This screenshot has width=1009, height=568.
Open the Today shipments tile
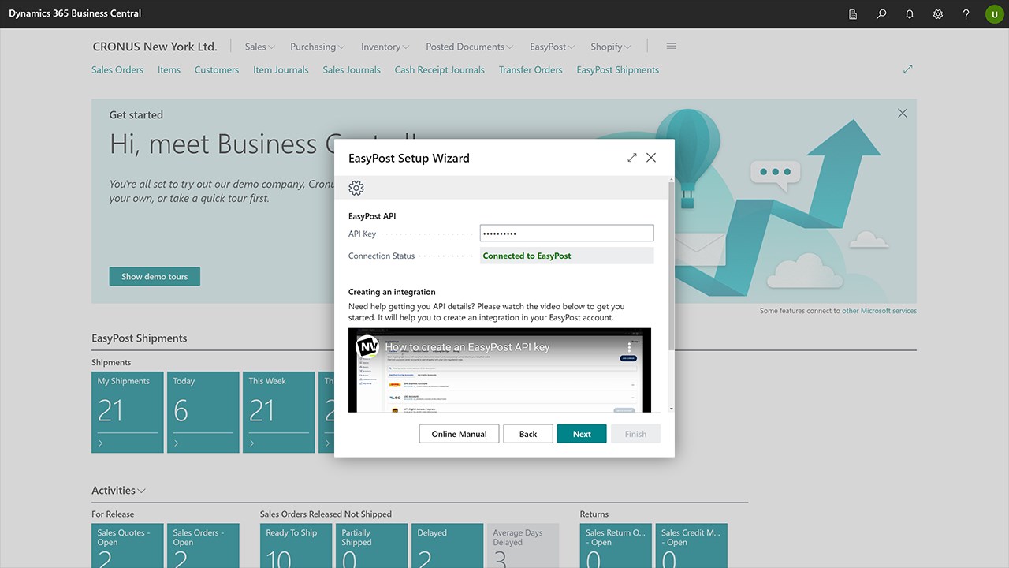coord(203,412)
